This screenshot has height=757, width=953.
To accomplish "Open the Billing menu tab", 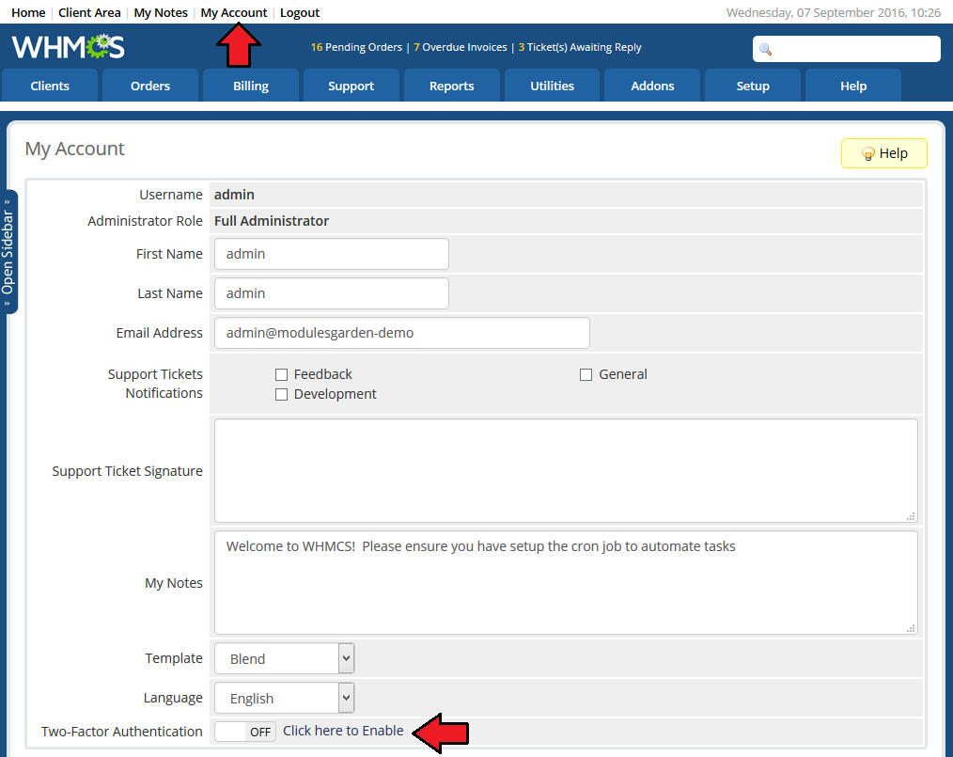I will [250, 86].
